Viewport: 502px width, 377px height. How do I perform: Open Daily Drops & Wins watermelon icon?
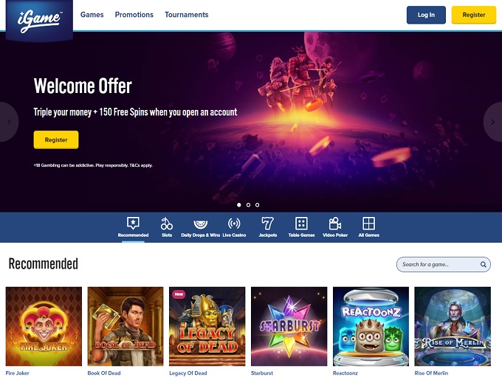(200, 224)
